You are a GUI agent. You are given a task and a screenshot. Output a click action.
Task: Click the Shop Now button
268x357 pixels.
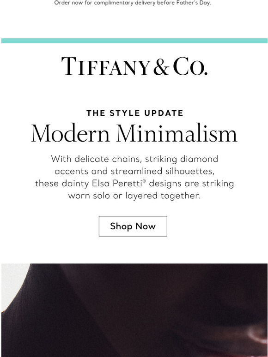coord(133,226)
